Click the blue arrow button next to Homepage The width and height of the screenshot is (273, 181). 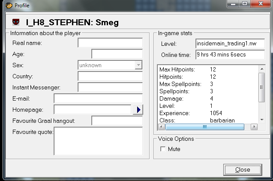[138, 110]
